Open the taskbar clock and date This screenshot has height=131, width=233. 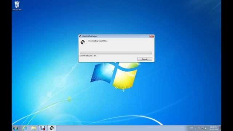pos(214,128)
